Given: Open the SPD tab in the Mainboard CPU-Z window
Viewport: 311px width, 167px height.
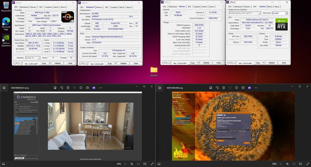Looking at the screenshot, I should pyautogui.click(x=106, y=7).
